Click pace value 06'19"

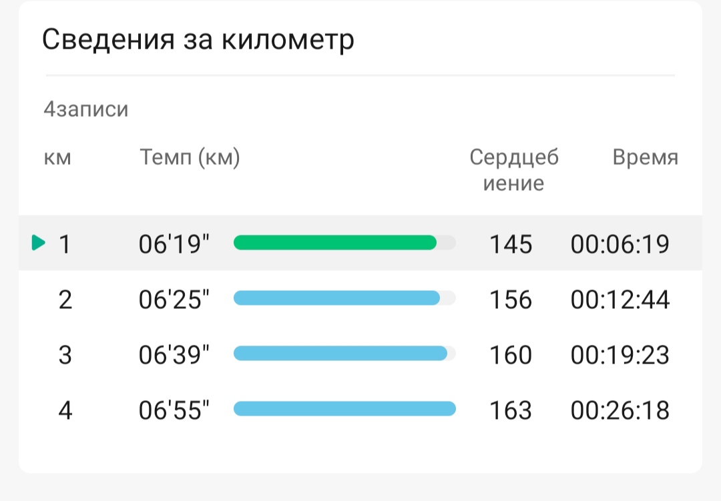[x=174, y=244]
